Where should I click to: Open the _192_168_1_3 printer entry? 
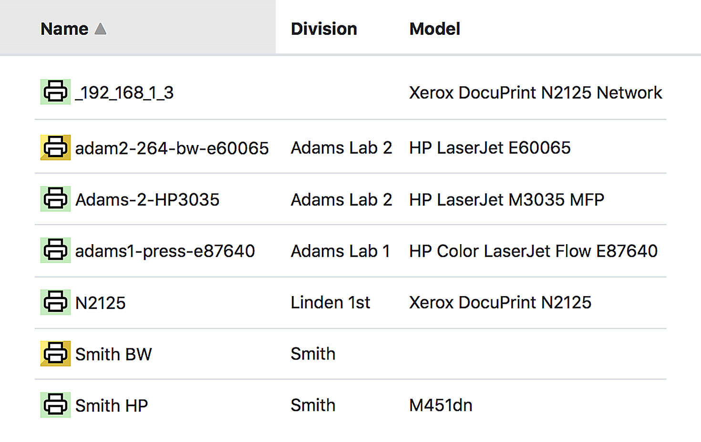pyautogui.click(x=124, y=93)
